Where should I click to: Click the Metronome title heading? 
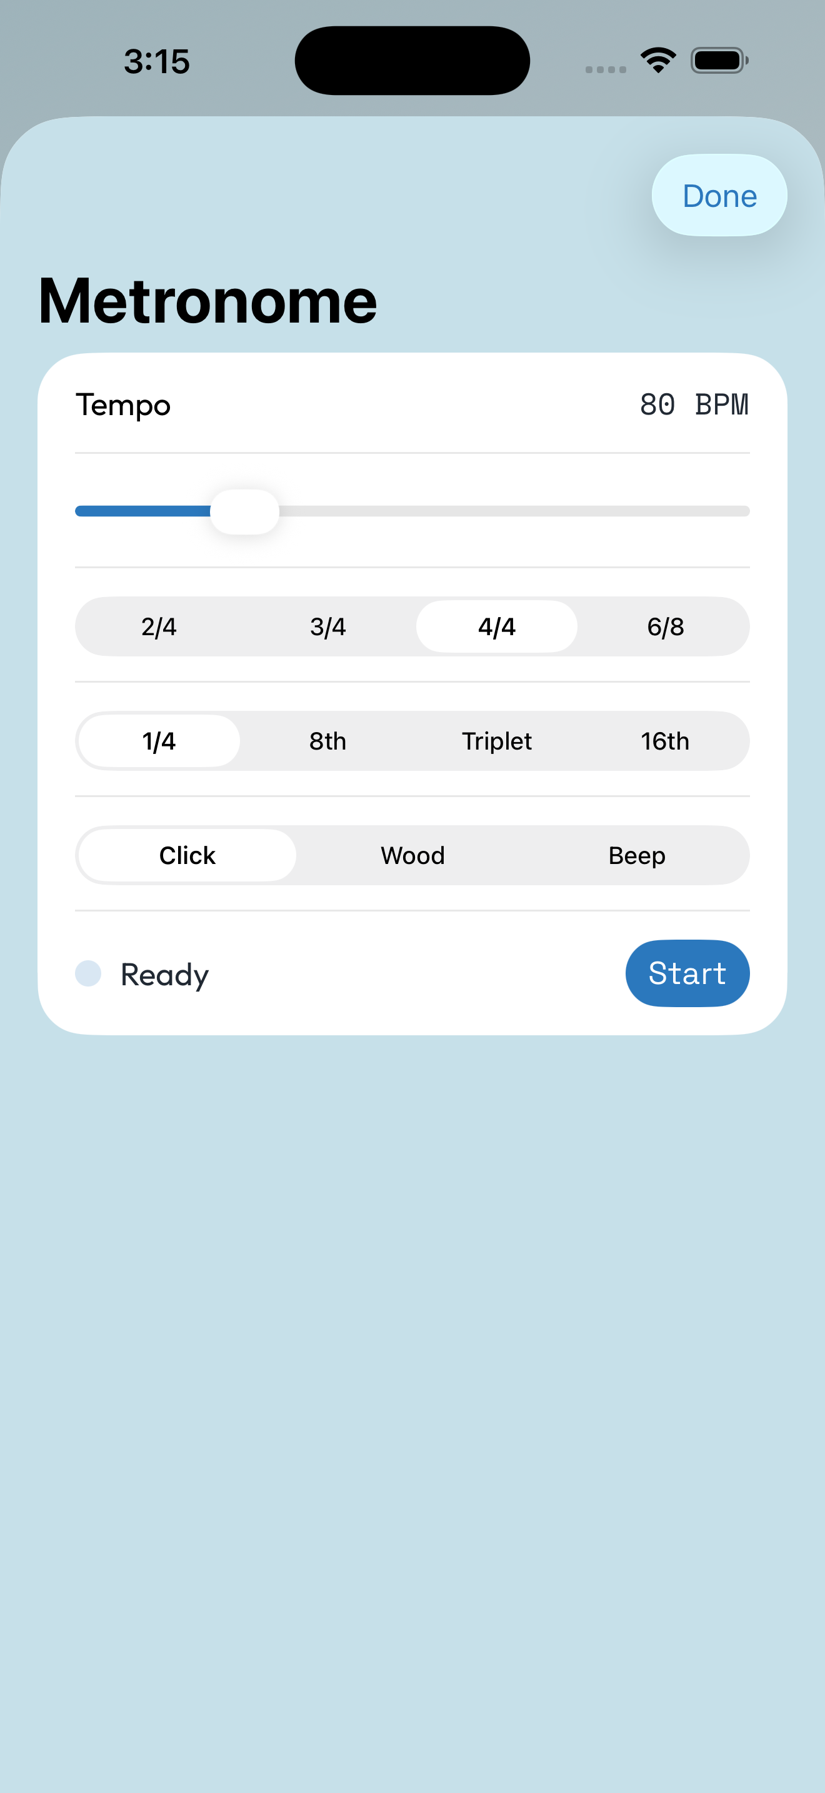[x=207, y=299]
